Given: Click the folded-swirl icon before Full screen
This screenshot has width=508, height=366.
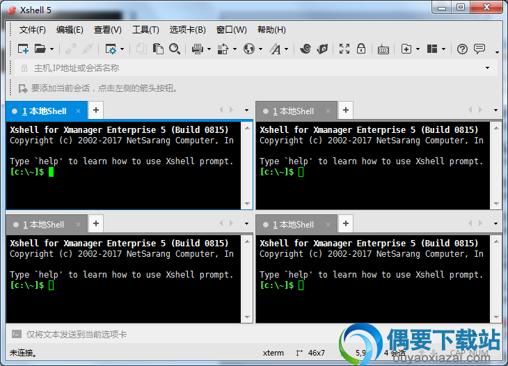Looking at the screenshot, I should [322, 49].
